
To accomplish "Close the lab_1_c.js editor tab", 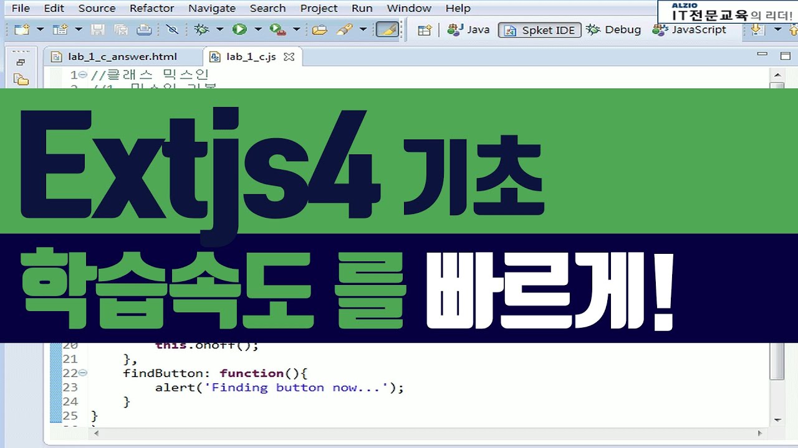I will [x=289, y=57].
